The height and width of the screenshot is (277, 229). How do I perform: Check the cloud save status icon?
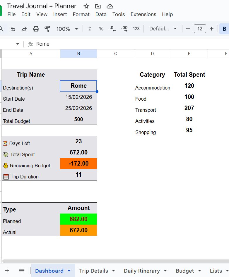pos(110,6)
